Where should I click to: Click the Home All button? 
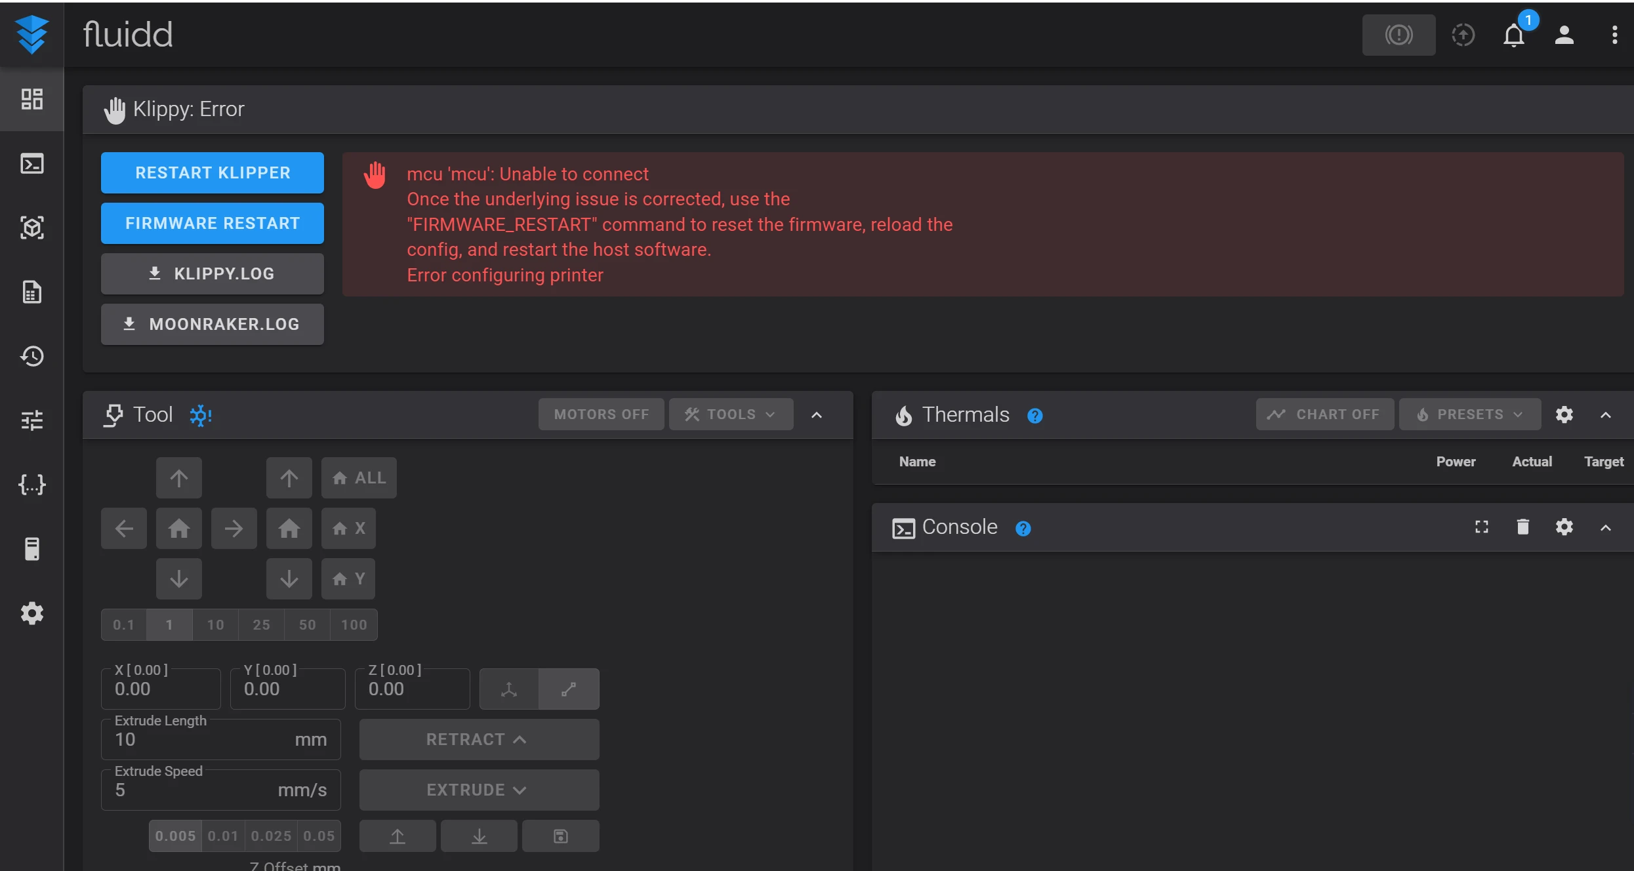point(359,477)
